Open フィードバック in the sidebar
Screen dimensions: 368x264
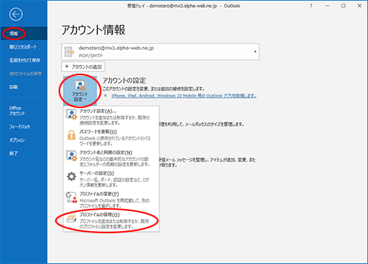pyautogui.click(x=24, y=127)
